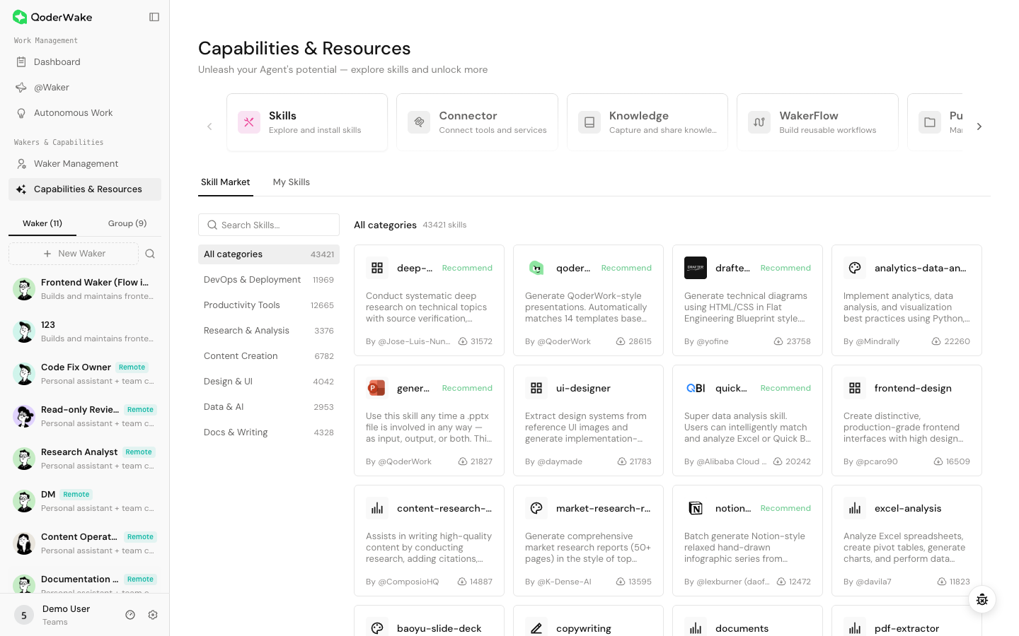Select Read-only Reviewer waker avatar
1019x636 pixels.
pyautogui.click(x=24, y=416)
